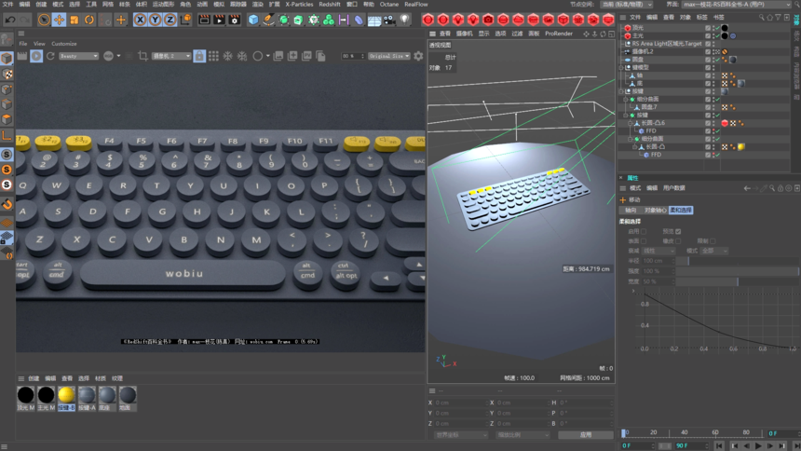Open RenderView settings gear

[x=418, y=56]
